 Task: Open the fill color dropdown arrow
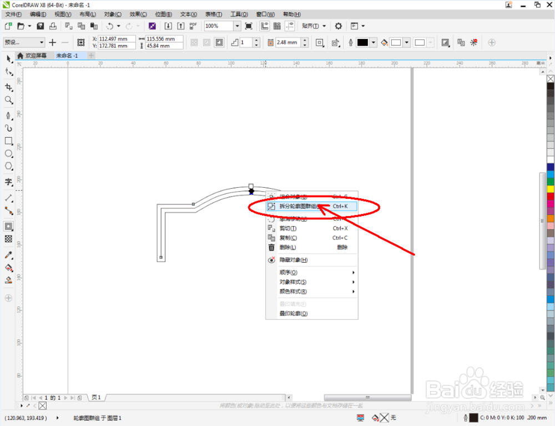click(407, 43)
